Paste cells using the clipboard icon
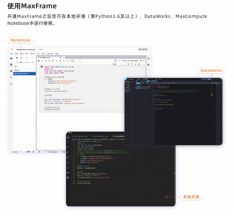This screenshot has height=214, width=235. pyautogui.click(x=53, y=61)
